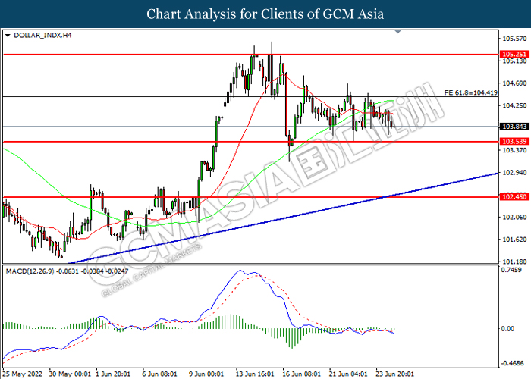The width and height of the screenshot is (531, 379).
Task: Click the 102.940 price axis value
Action: (514, 173)
